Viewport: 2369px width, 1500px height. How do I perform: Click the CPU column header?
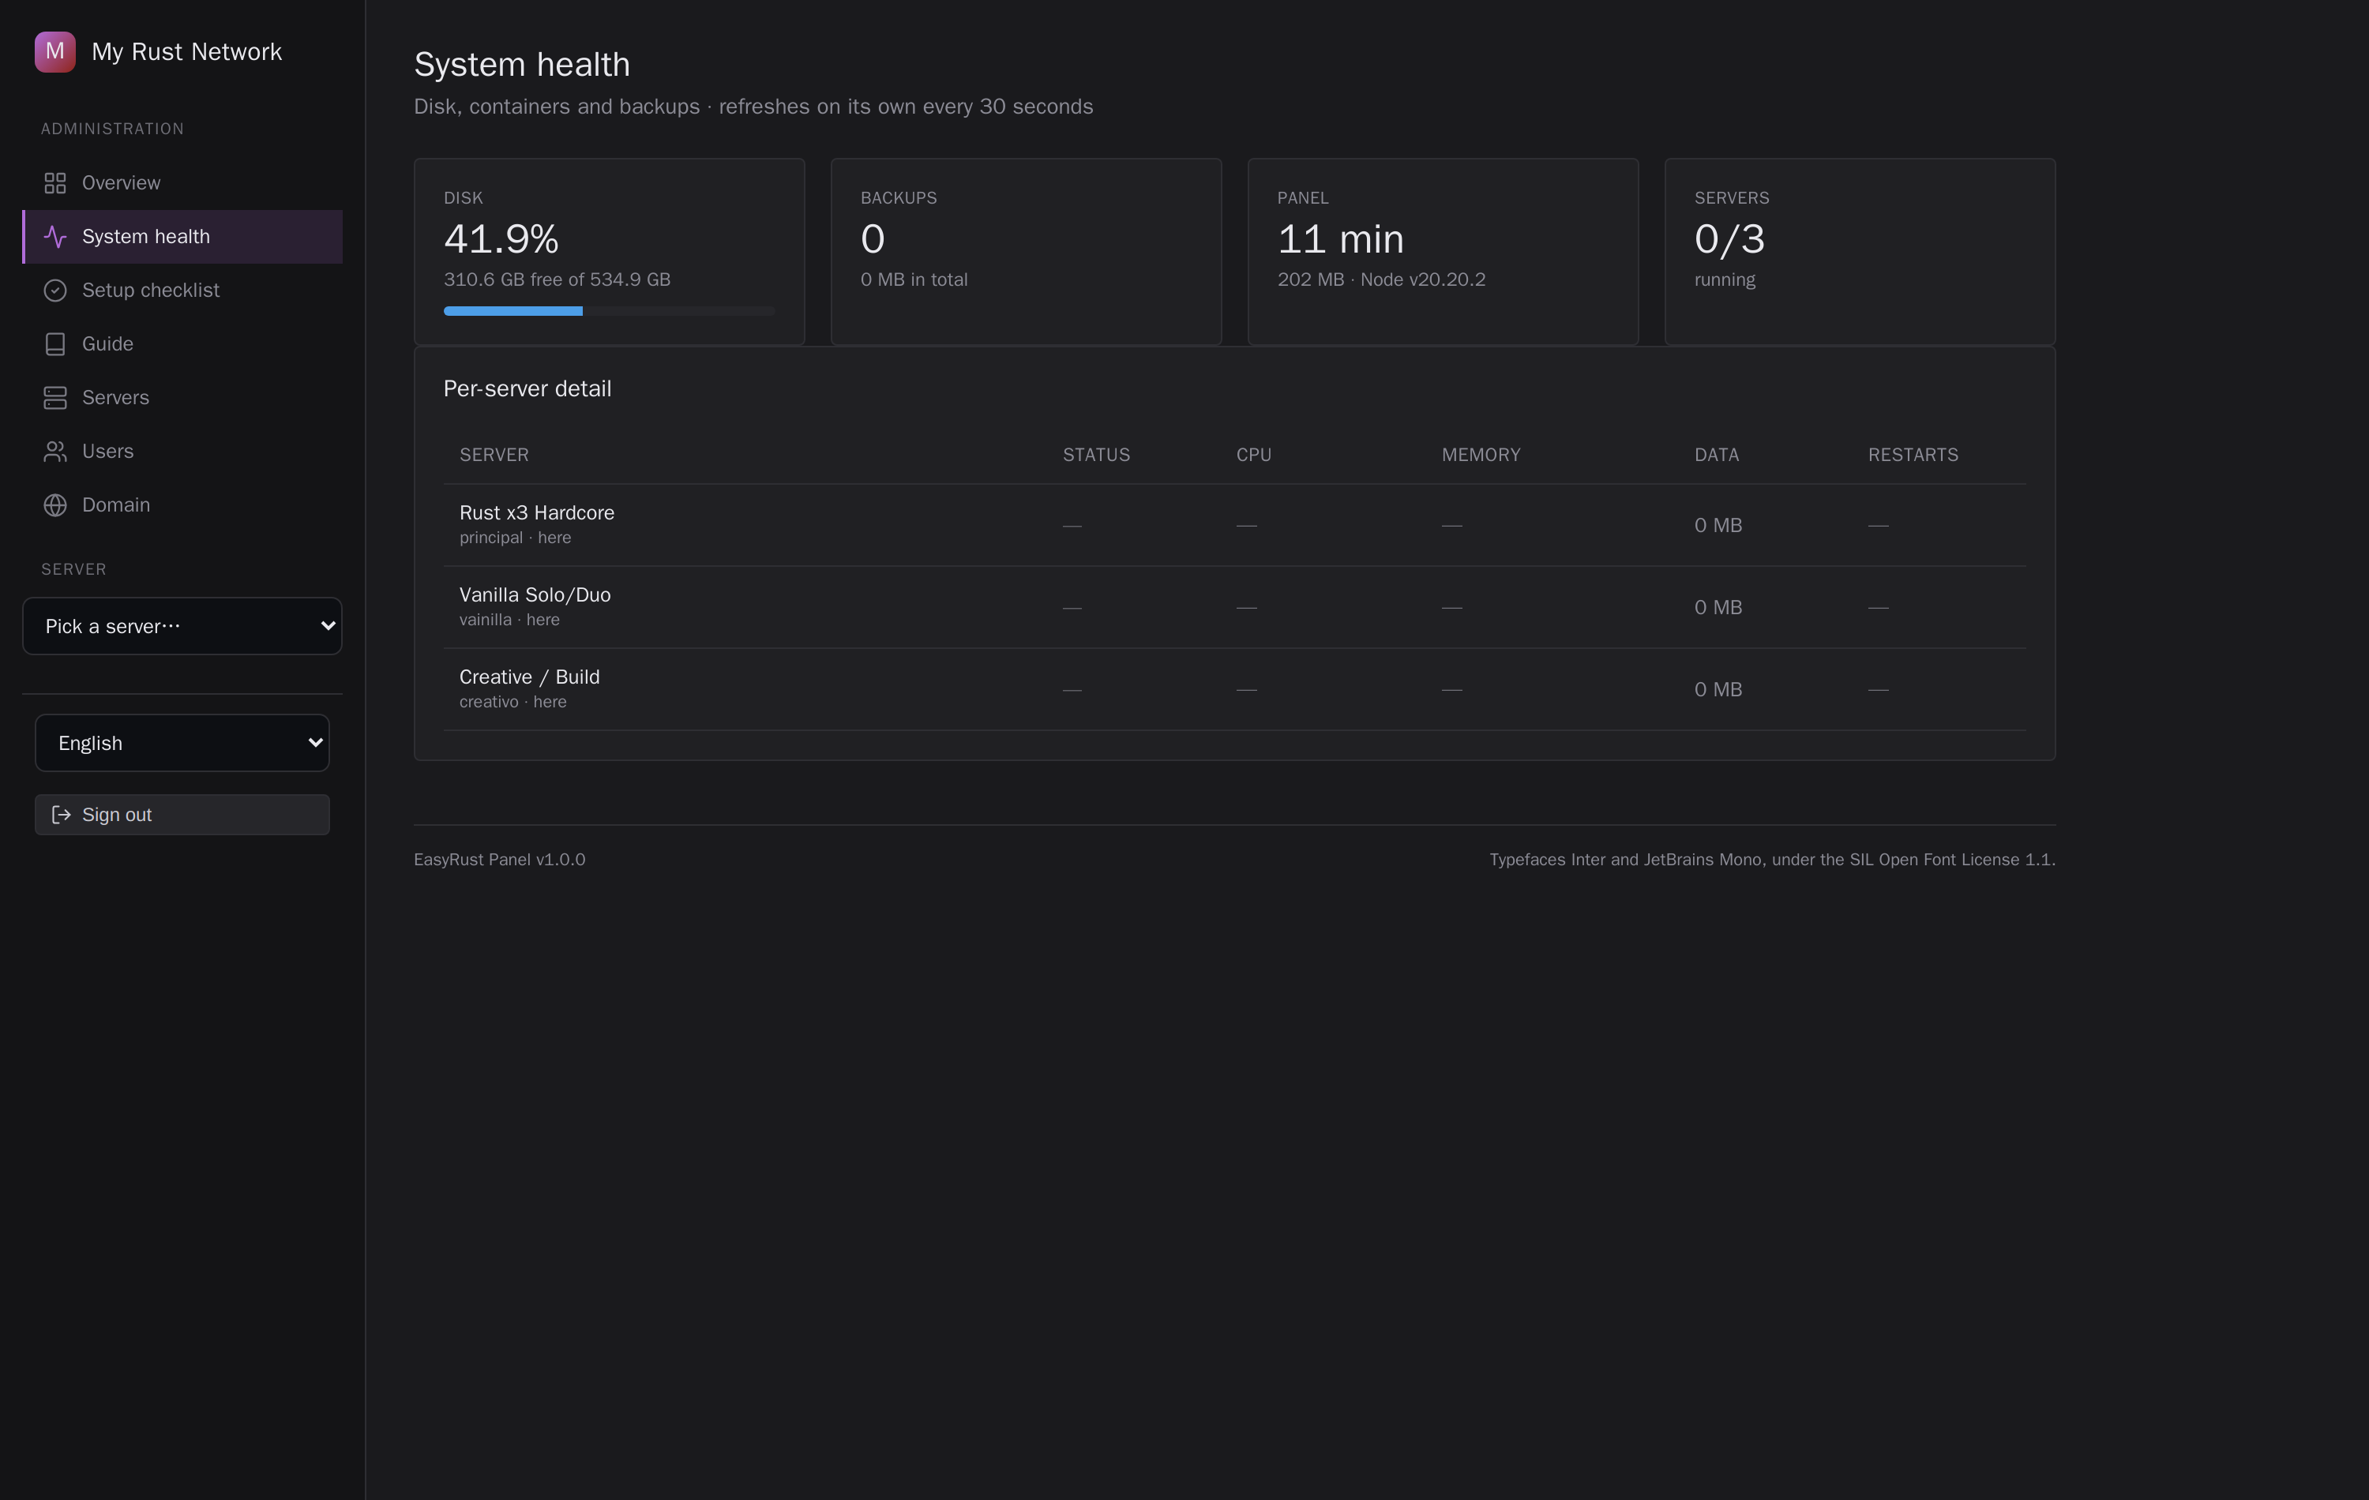pos(1254,455)
